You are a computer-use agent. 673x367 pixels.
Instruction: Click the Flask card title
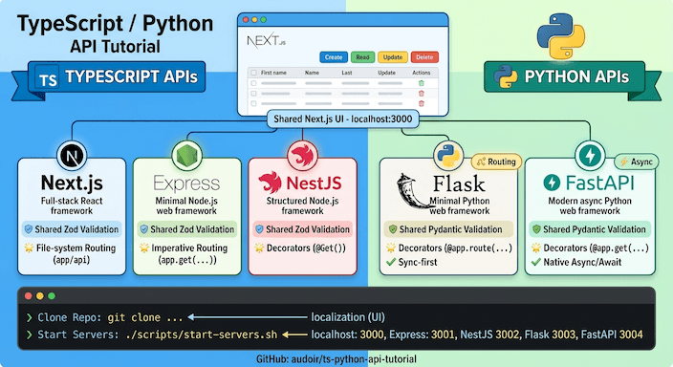tap(459, 183)
